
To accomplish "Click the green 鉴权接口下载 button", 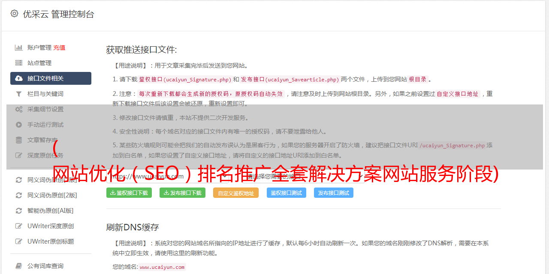I will [x=129, y=193].
